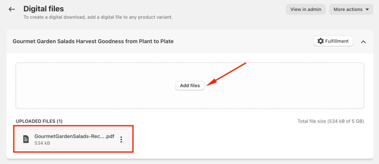Click the digital download instruction subtitle
379x164 pixels.
[x=98, y=17]
